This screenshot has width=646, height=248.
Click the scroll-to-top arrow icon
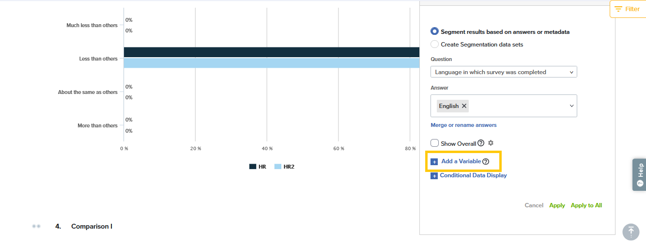(x=631, y=232)
